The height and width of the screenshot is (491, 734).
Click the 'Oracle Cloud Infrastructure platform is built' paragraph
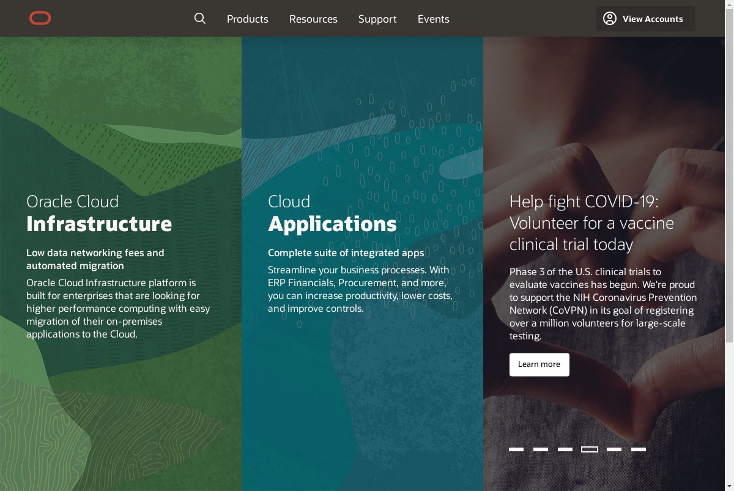click(x=118, y=308)
